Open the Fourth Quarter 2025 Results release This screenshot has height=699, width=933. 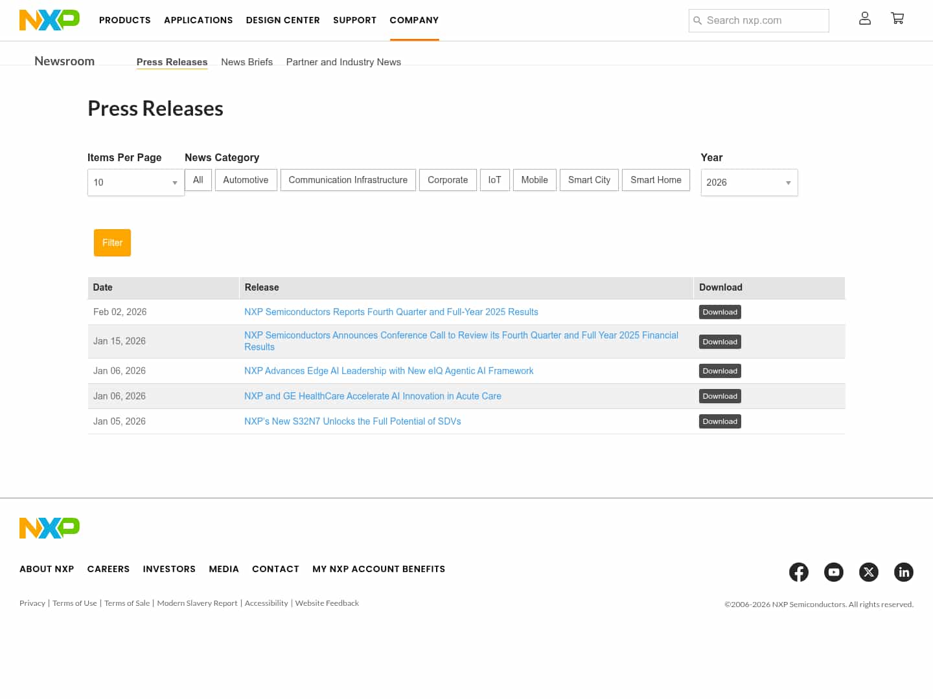tap(391, 311)
